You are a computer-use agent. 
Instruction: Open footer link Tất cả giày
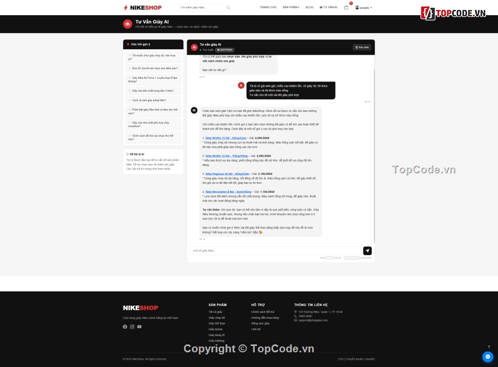[215, 312]
